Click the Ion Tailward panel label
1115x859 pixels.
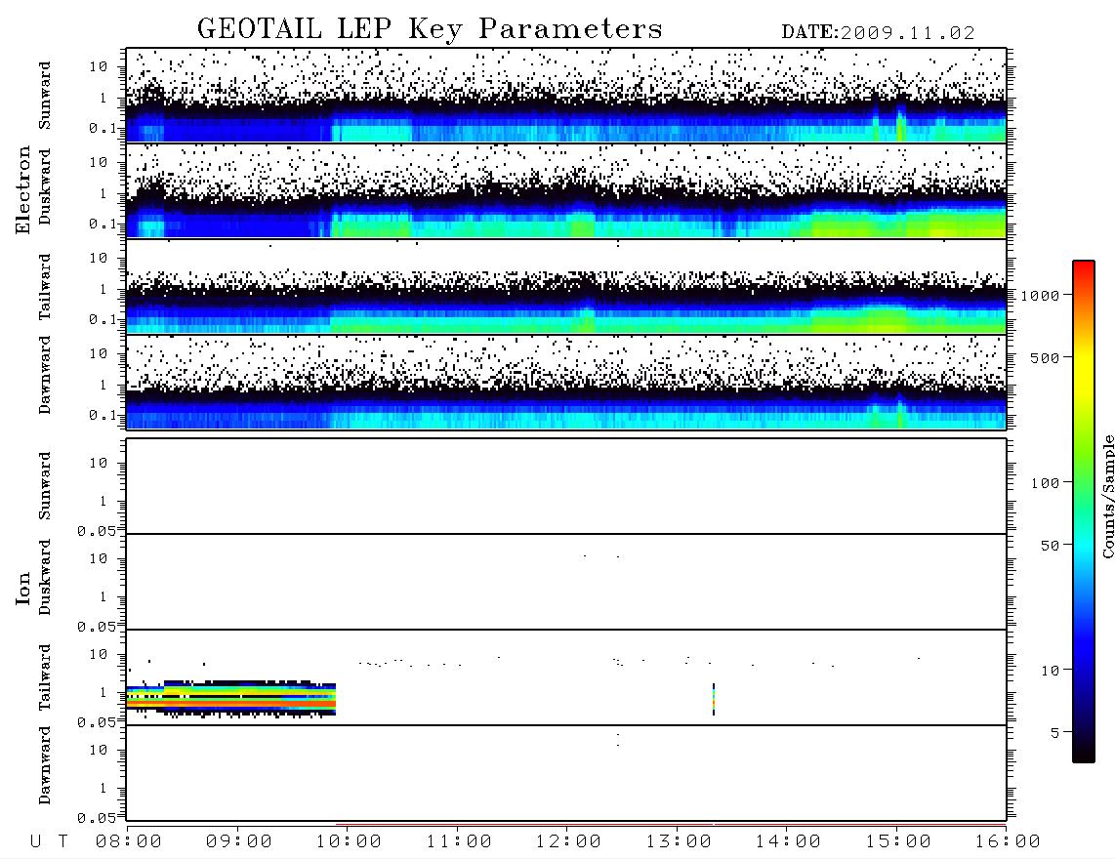point(45,677)
